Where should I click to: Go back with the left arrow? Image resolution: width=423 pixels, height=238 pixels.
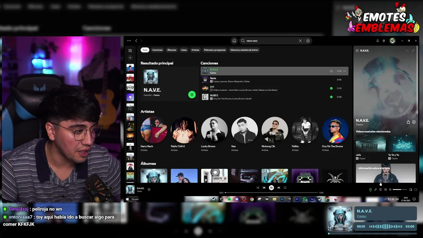(x=136, y=41)
